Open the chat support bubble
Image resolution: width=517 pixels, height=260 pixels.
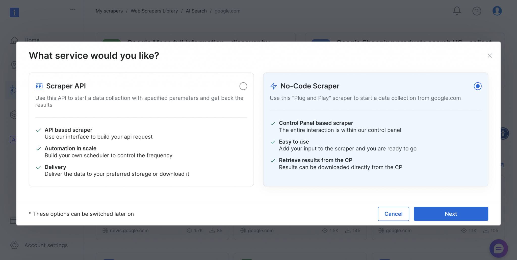[x=499, y=249]
